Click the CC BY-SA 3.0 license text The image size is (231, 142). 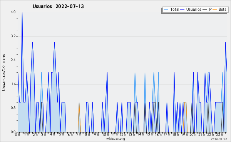click(219, 139)
